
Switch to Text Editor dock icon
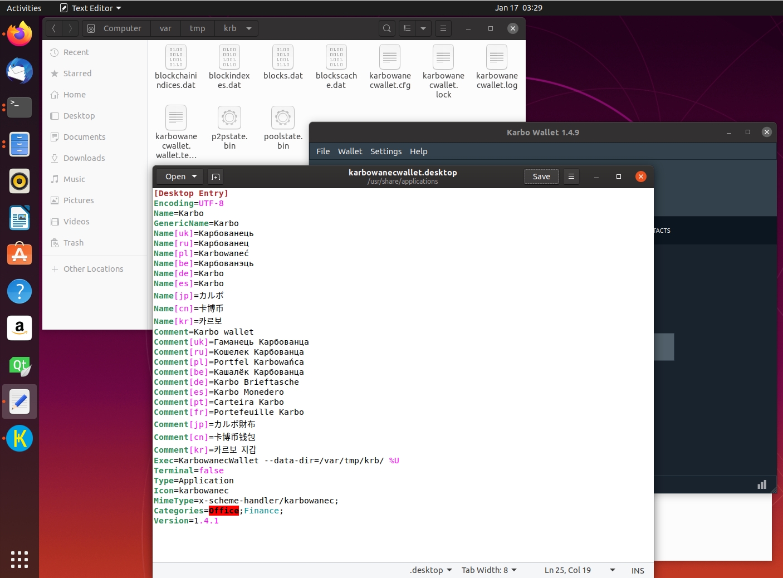pos(19,401)
